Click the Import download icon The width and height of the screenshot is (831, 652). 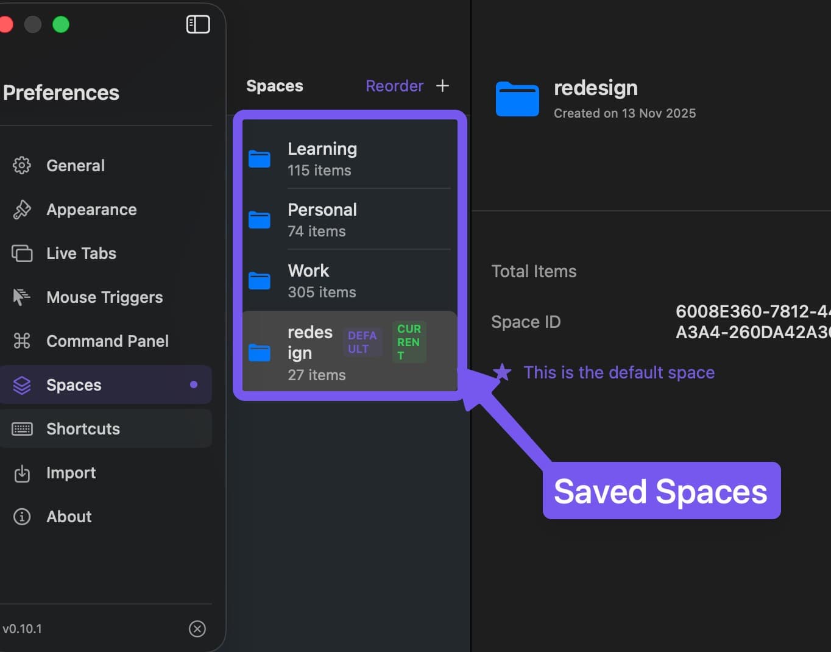(x=21, y=472)
